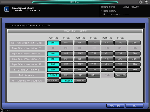Open the help question mark icon
Viewport: 150px width, 112px height.
pos(146,2)
